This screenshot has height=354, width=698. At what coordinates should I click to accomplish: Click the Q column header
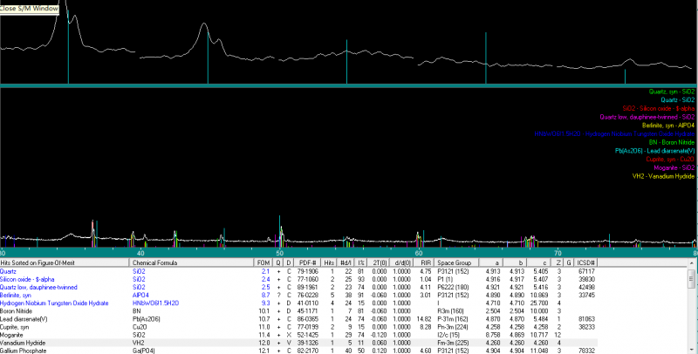(x=278, y=262)
